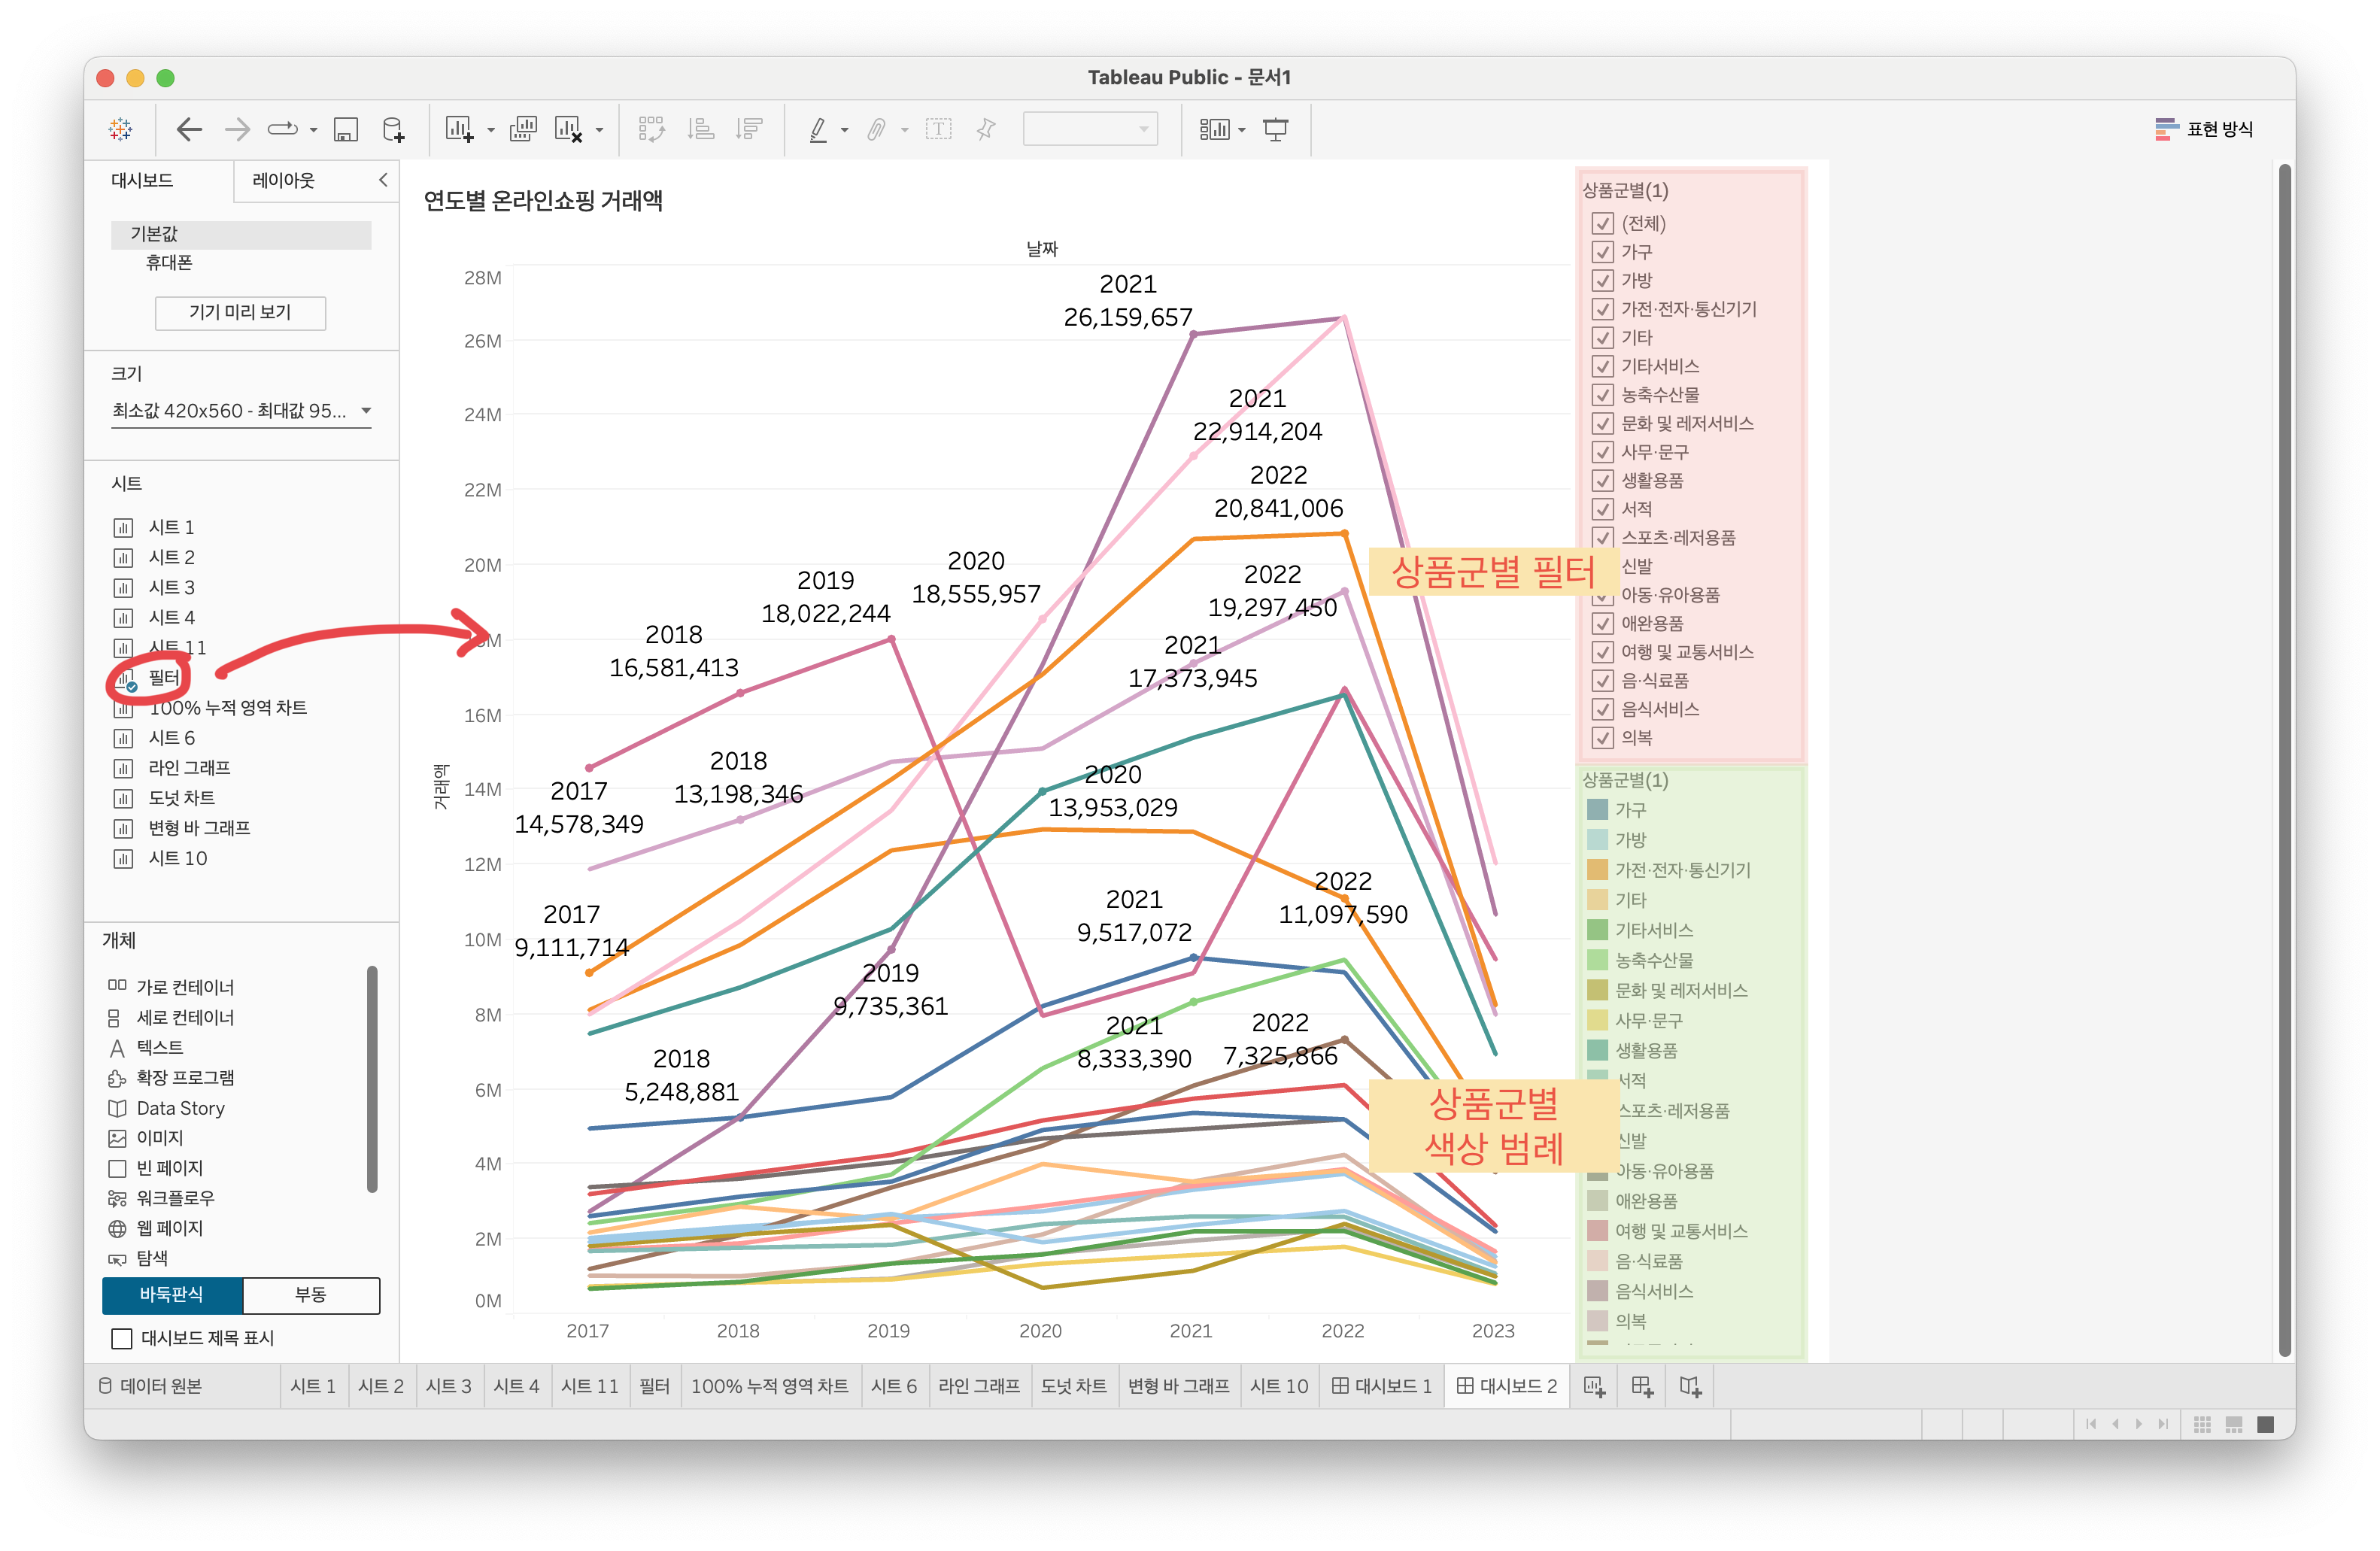Collapse the side pane with chevron
Image resolution: width=2380 pixels, height=1551 pixels.
[383, 180]
